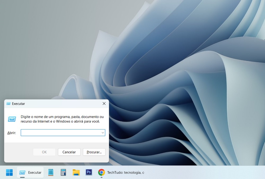Launch Adobe Photoshop from the taskbar
Screen dimensions: 265x179
click(89, 172)
